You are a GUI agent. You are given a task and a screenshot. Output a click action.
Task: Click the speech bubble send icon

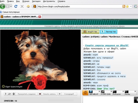click(x=136, y=100)
